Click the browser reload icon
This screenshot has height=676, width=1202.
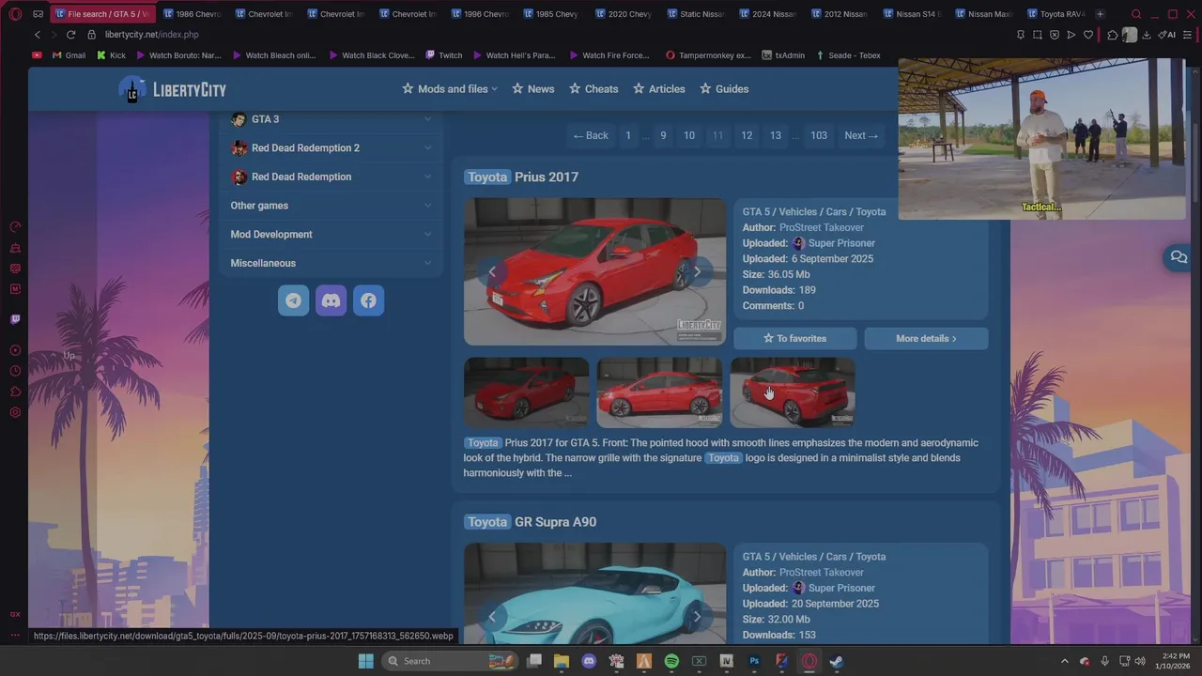click(x=71, y=35)
